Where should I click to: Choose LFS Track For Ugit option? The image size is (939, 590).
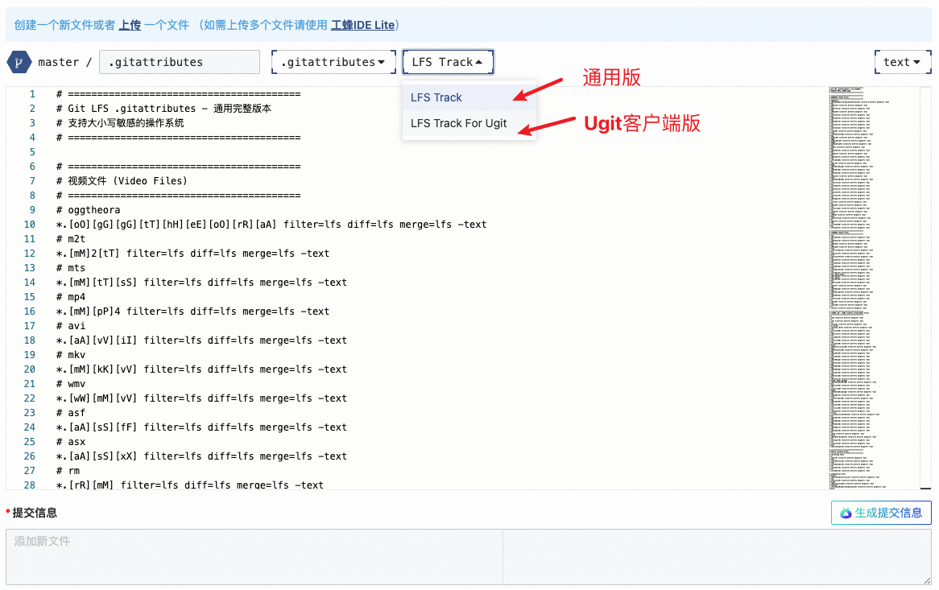point(459,123)
